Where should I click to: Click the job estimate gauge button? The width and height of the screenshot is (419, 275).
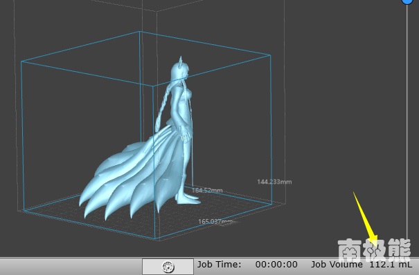(168, 266)
